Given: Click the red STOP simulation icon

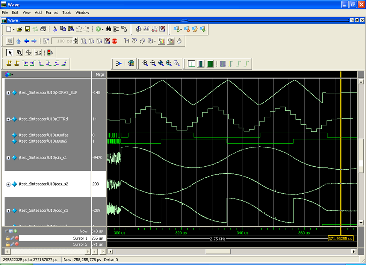Looking at the screenshot, I should (115, 41).
